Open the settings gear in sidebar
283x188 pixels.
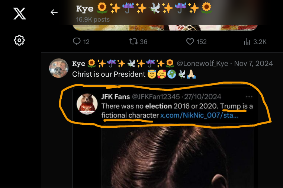point(19,40)
